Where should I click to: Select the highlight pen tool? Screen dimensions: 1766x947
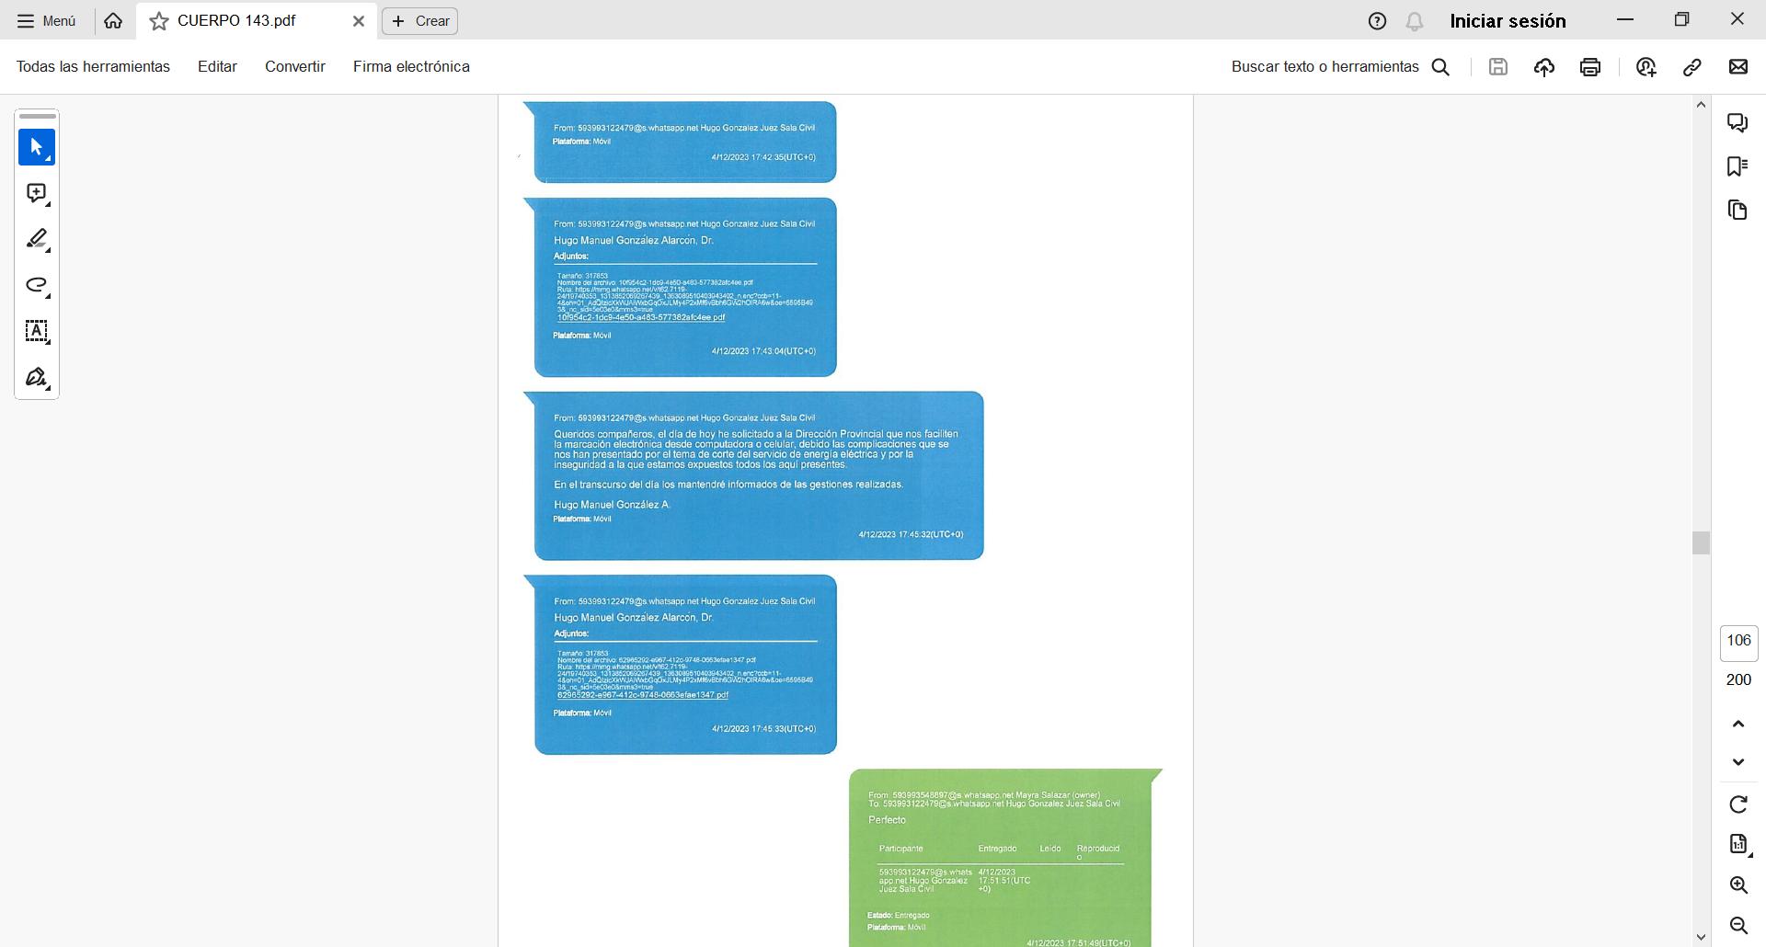pos(37,239)
